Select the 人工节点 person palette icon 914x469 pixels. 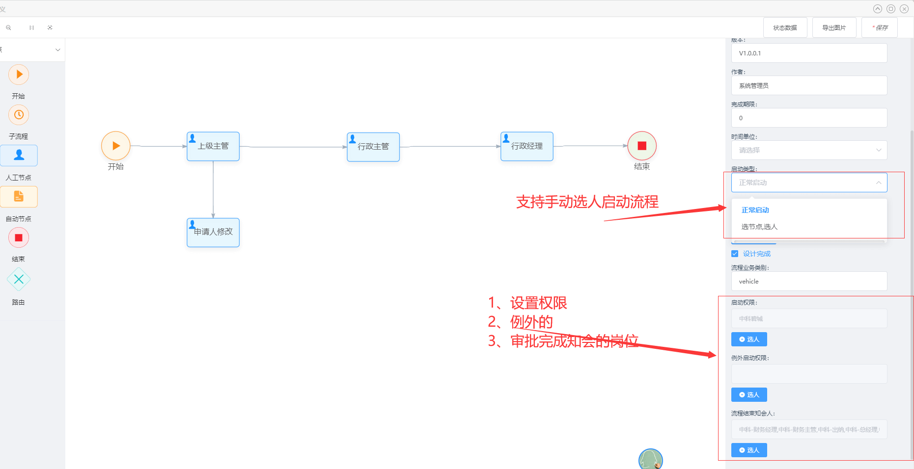pyautogui.click(x=19, y=156)
